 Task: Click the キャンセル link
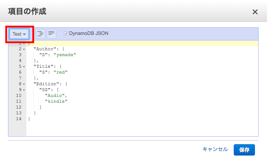(x=215, y=149)
